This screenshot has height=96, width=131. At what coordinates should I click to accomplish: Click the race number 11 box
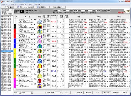tap(22, 11)
